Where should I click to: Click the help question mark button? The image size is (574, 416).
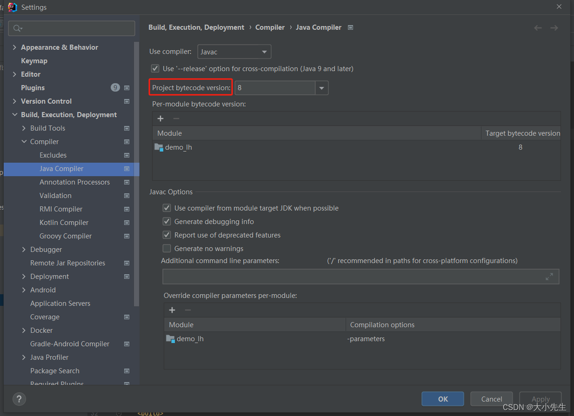(x=19, y=399)
